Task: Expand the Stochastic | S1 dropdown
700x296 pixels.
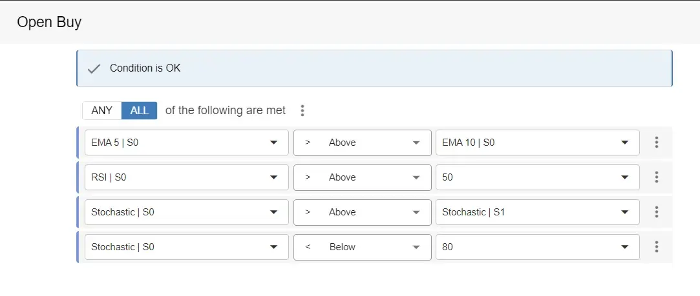Action: [537, 212]
